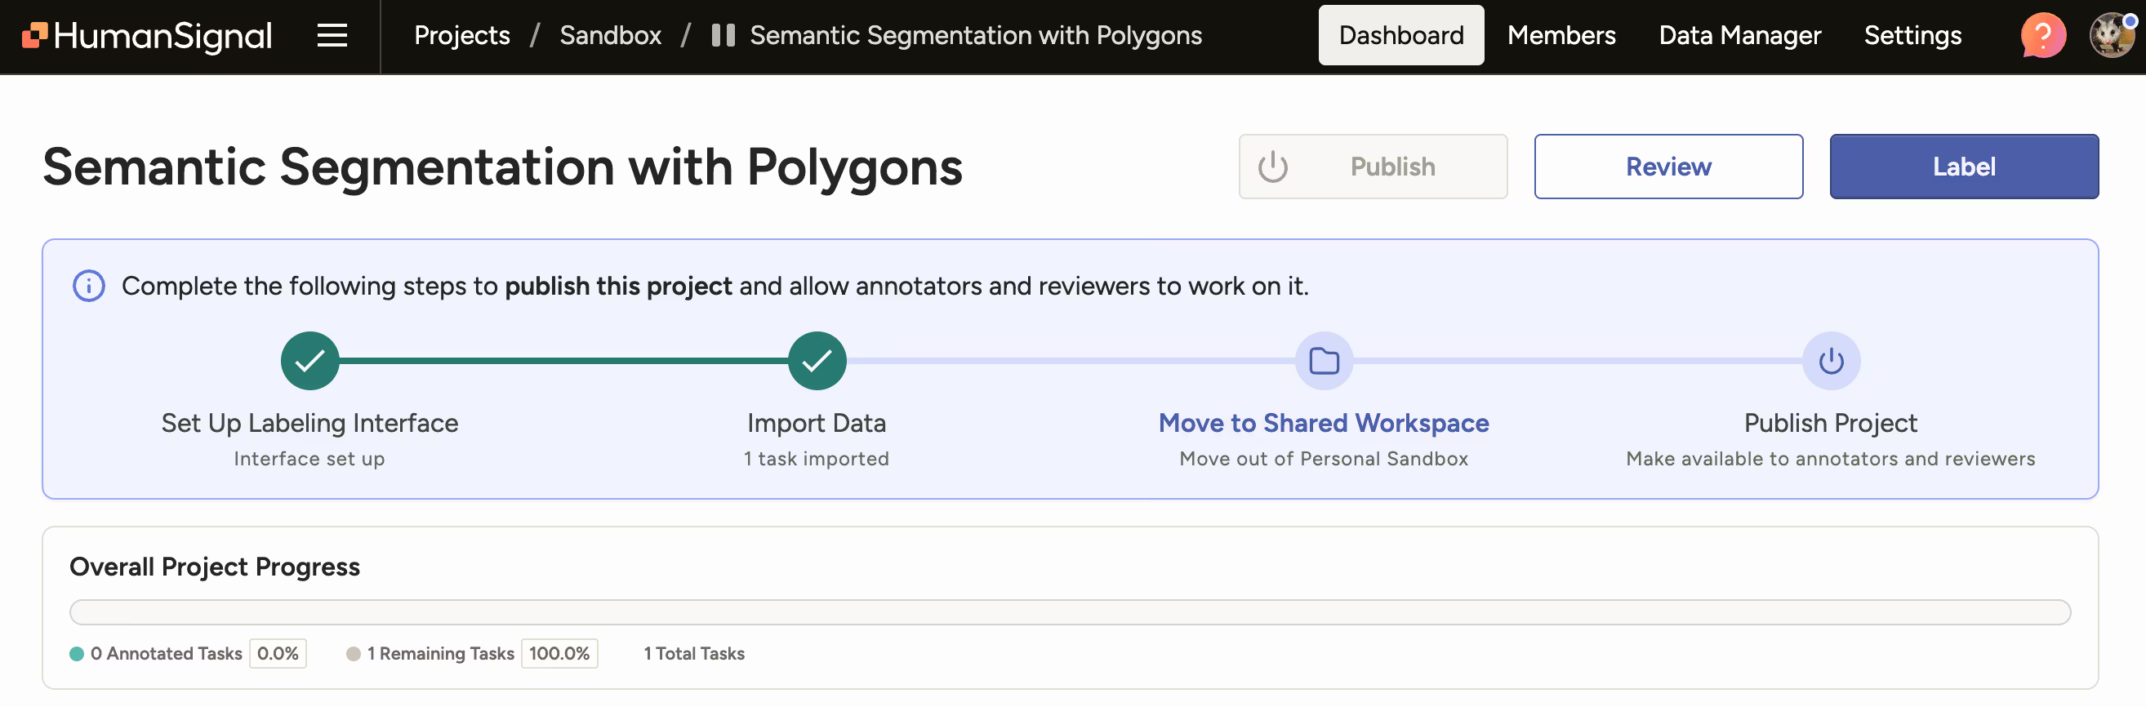Click the info icon in the banner
2146x707 pixels.
pos(89,287)
